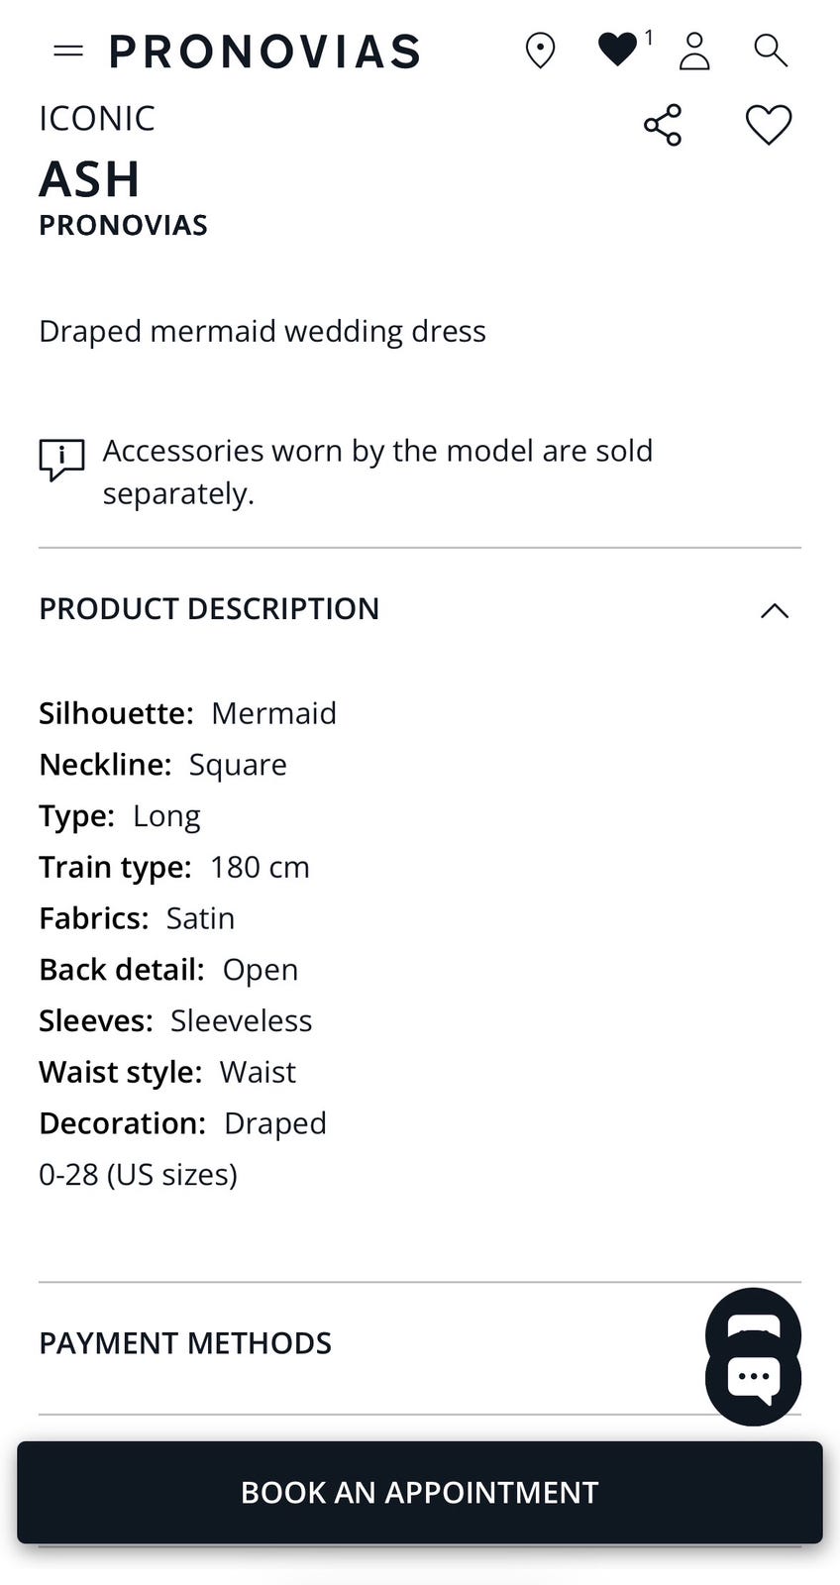Favorite the Ash dress with outline heart
Viewport: 840px width, 1585px height.
pos(768,126)
